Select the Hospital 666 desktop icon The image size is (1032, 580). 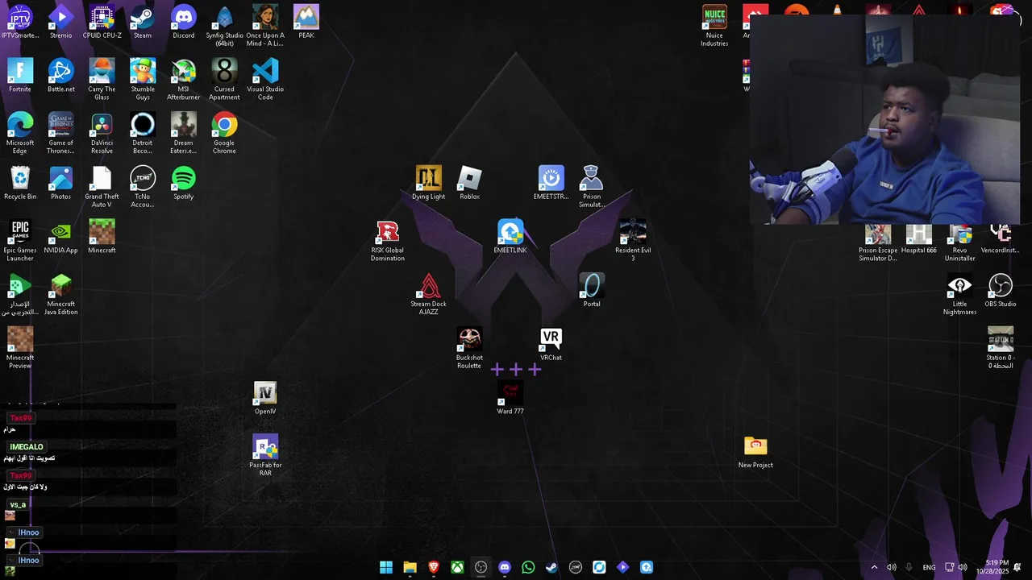[919, 241]
